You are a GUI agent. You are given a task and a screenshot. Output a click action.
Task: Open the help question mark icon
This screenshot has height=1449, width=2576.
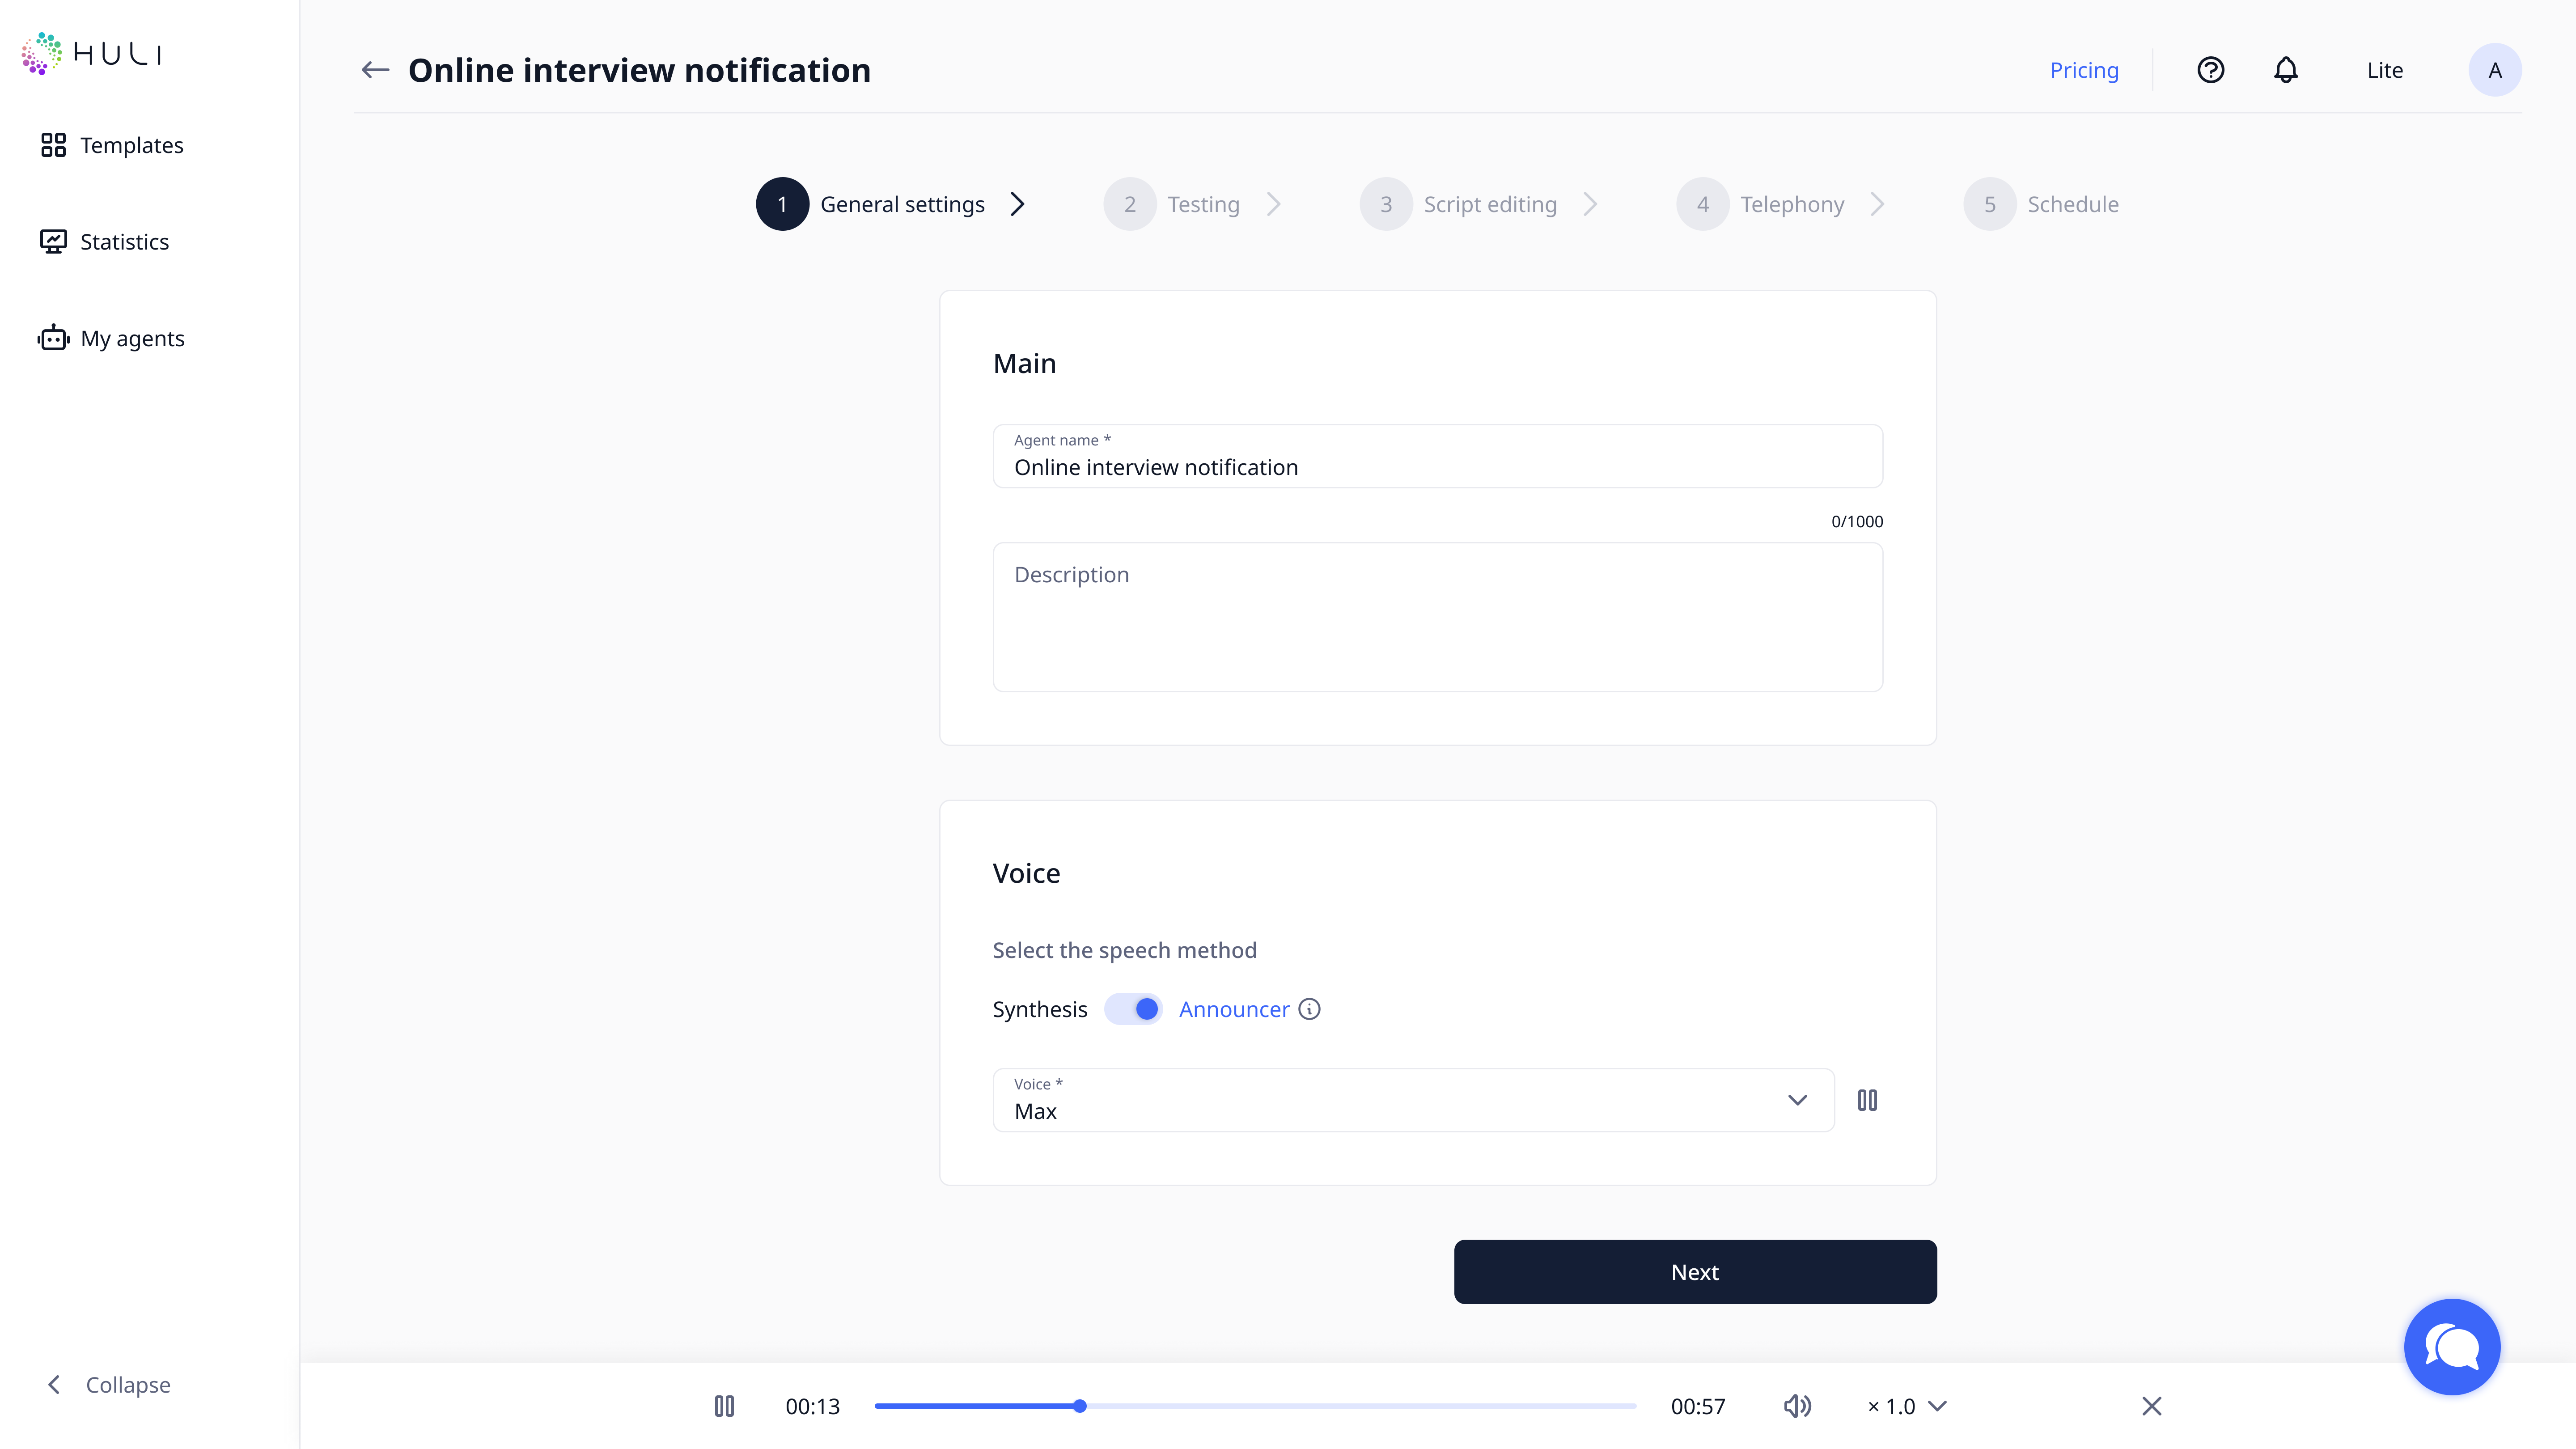pyautogui.click(x=2210, y=70)
